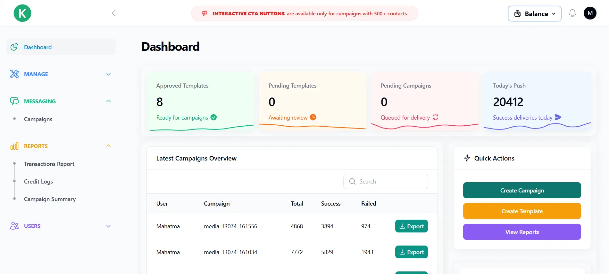Collapse the Reports section chevron
This screenshot has height=274, width=609.
tap(108, 146)
